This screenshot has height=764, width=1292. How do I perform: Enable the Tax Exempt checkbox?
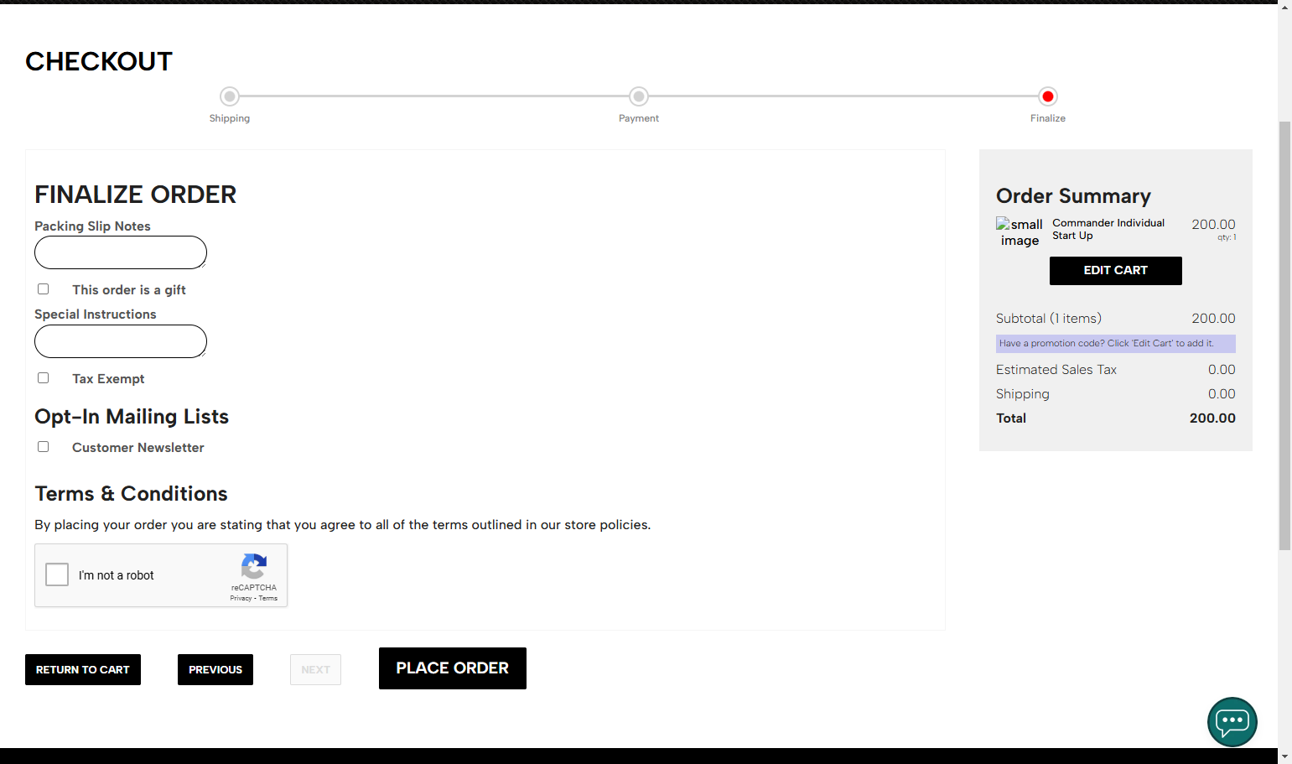click(43, 378)
